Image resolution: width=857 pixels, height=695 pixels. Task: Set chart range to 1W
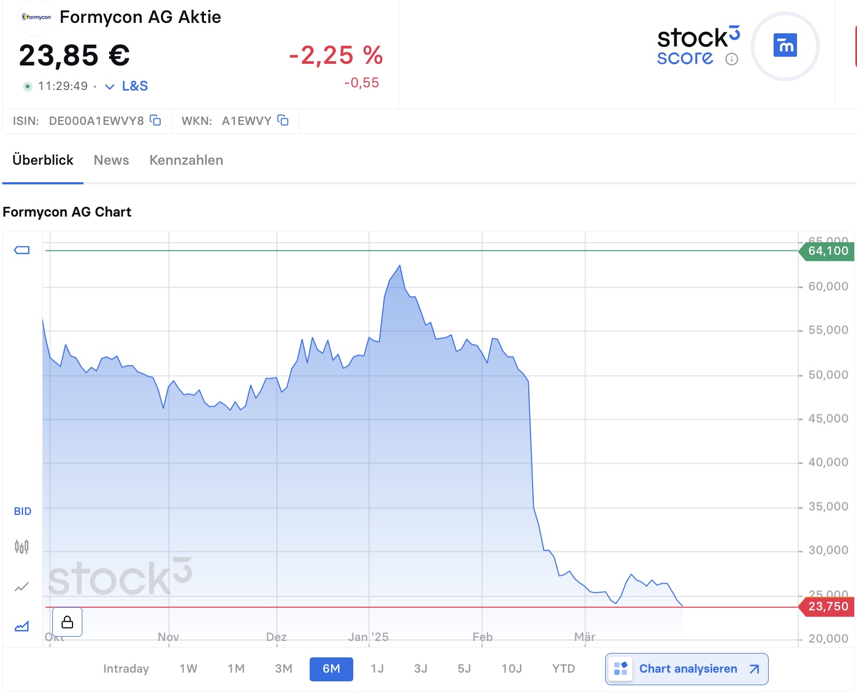188,669
